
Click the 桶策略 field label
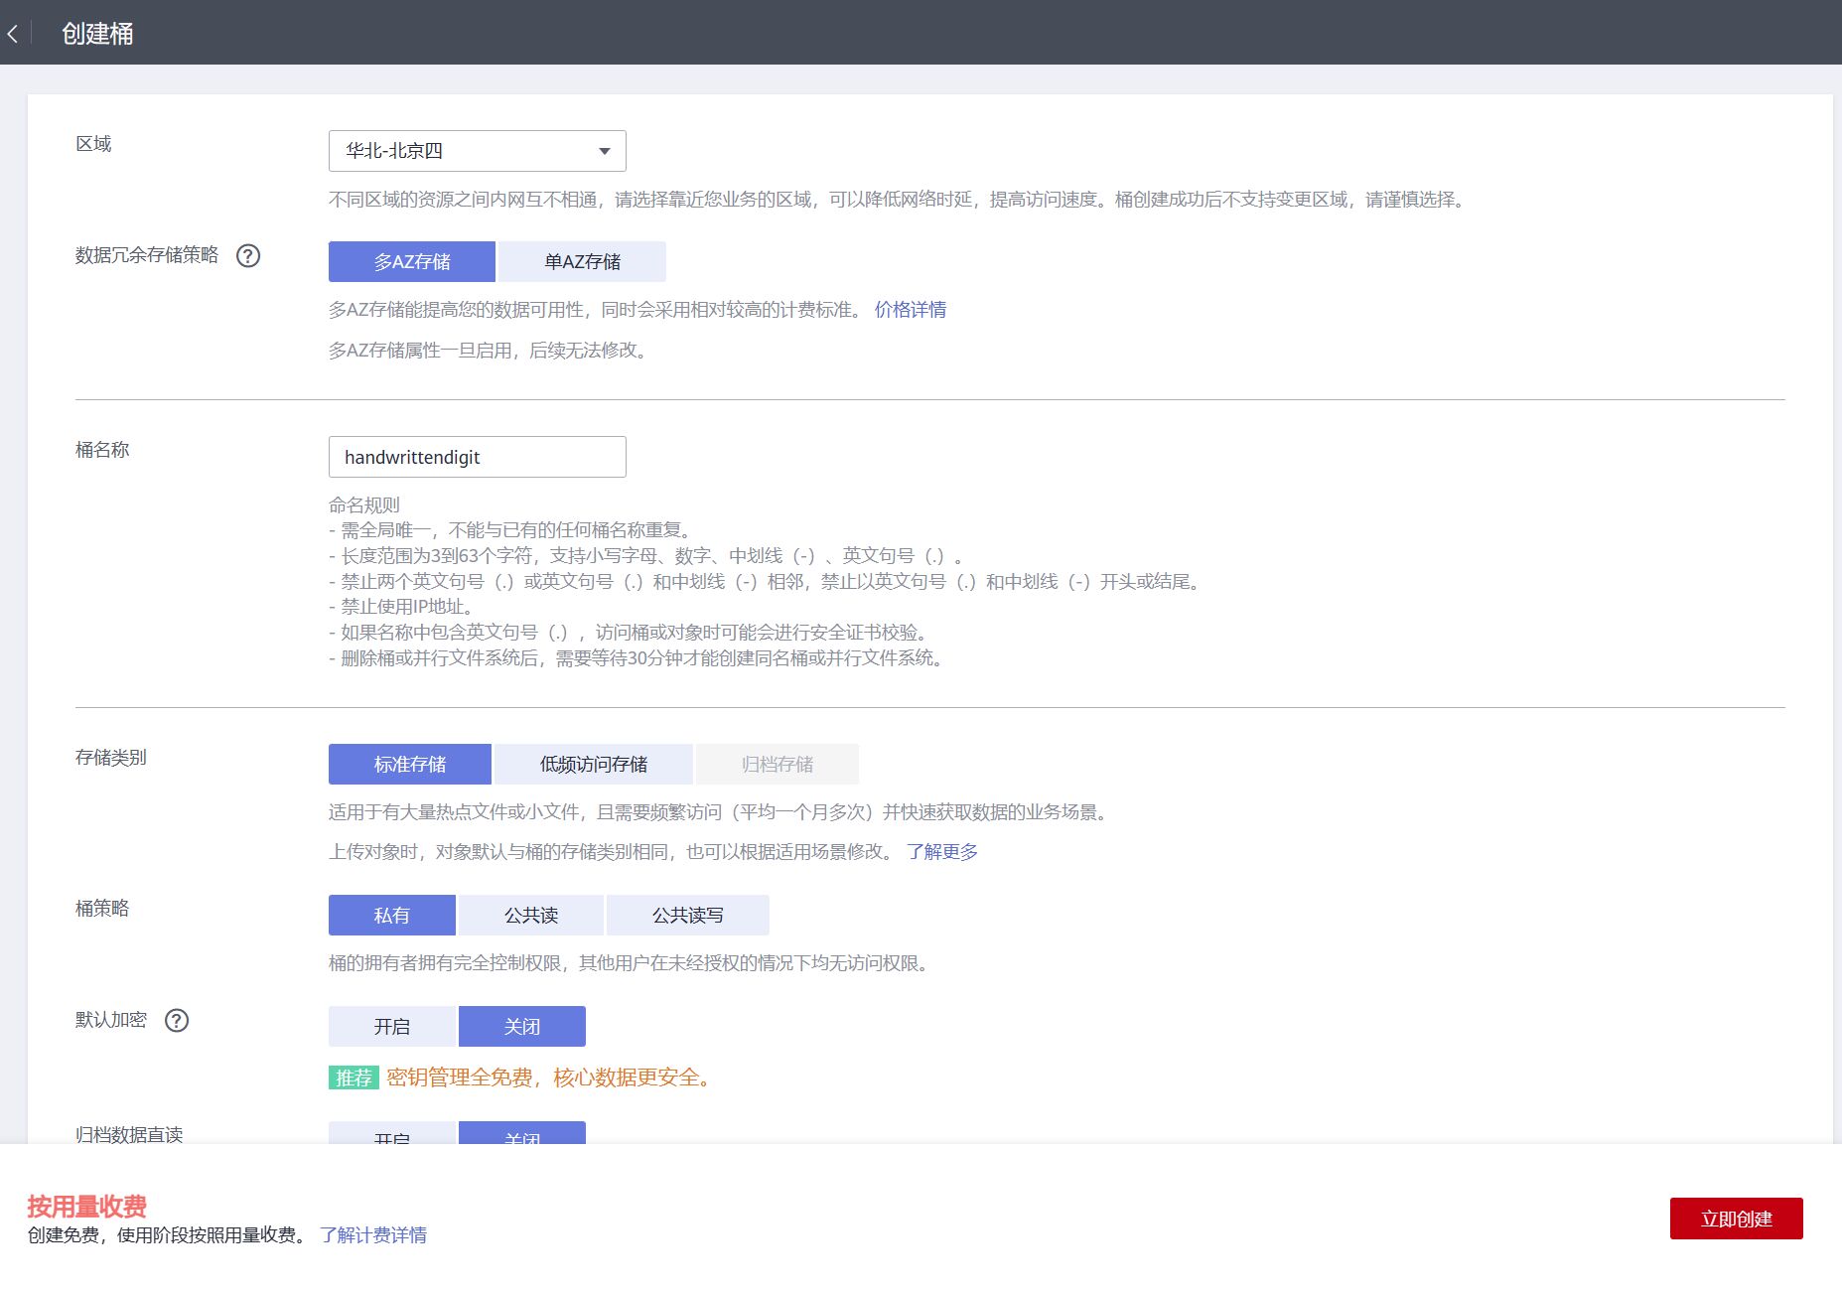coord(102,909)
